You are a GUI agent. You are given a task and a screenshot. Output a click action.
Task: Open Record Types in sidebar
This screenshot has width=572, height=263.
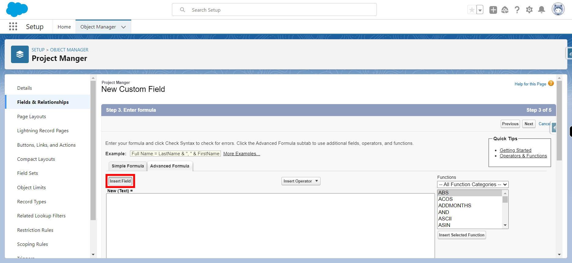(32, 201)
